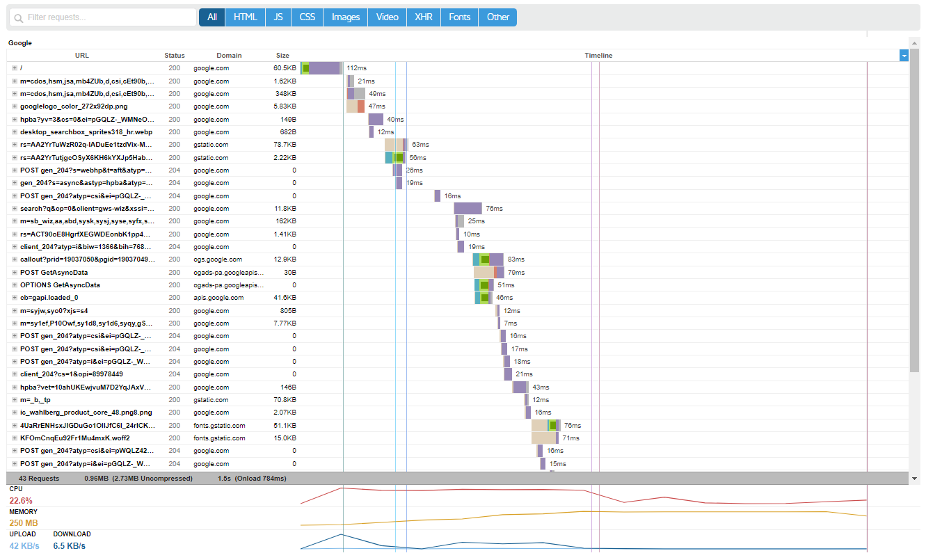Viewport: 926px width, 560px height.
Task: Expand the client_204?cs=1&opi=89978449 row
Action: tap(14, 374)
